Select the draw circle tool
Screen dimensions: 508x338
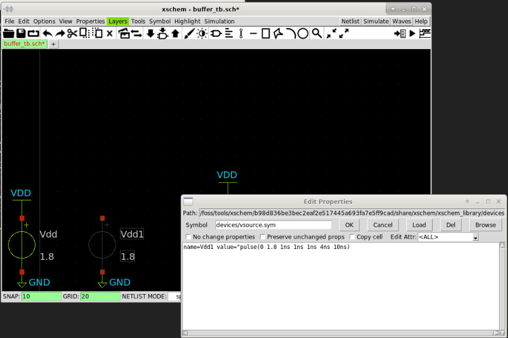tap(303, 33)
